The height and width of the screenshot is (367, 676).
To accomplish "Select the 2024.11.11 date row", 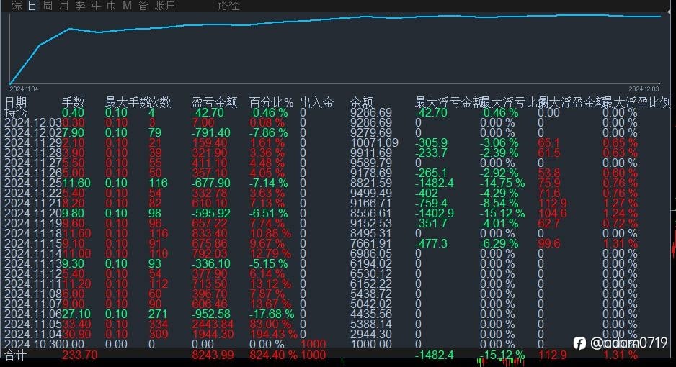I will tap(33, 284).
